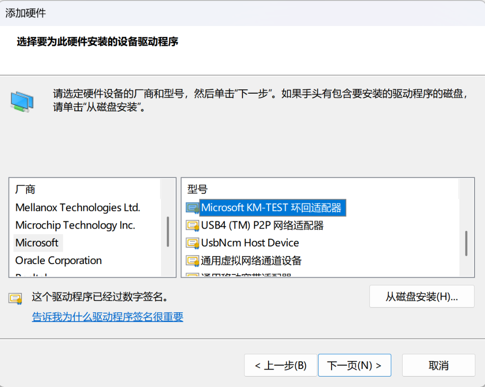Click the model list scrollbar thumb
This screenshot has height=387, width=485.
(x=467, y=243)
